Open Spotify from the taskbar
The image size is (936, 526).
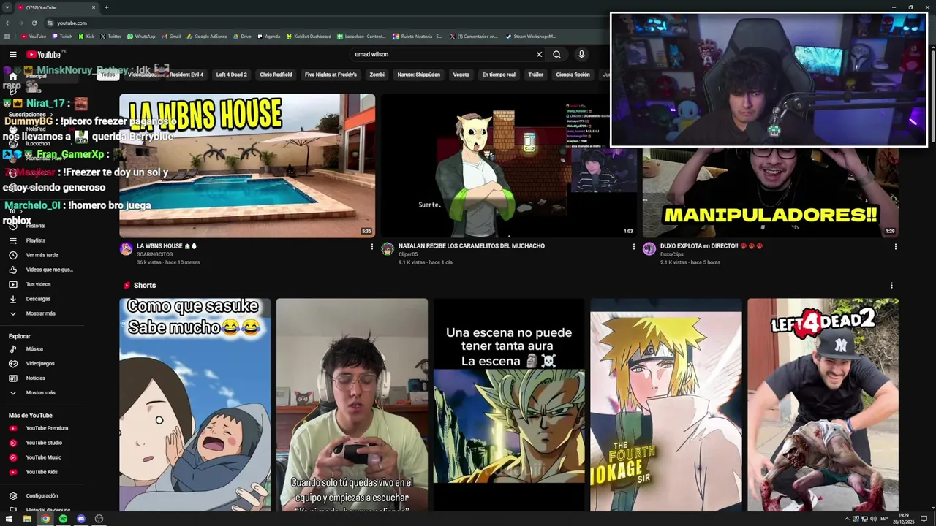click(63, 519)
